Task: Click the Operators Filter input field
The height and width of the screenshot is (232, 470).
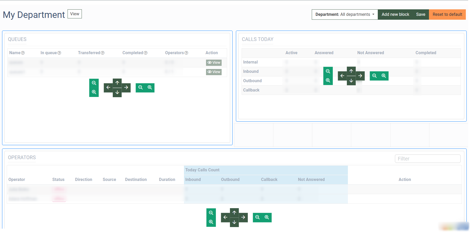Action: tap(427, 159)
